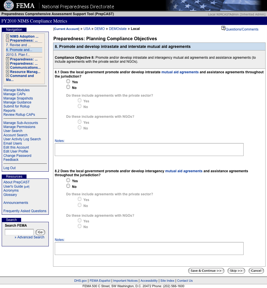
Task: Open mutual aid agreements link in 8.2
Action: [x=184, y=171]
